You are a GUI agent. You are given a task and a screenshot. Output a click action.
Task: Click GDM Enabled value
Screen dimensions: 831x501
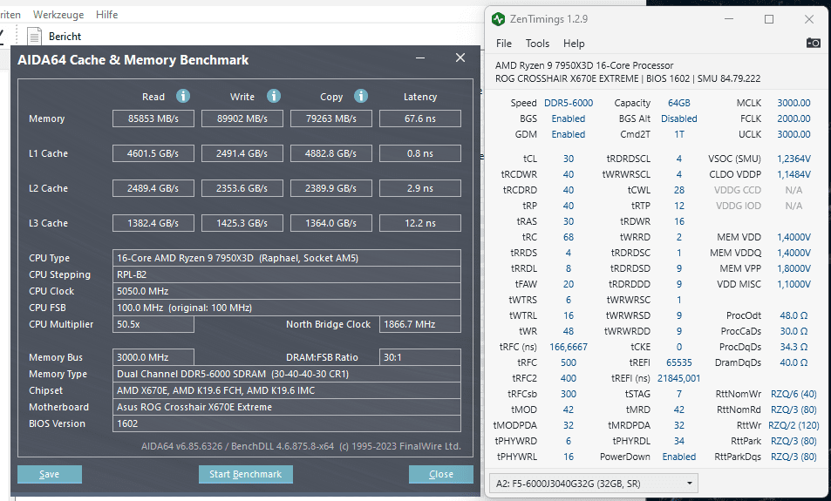tap(569, 134)
